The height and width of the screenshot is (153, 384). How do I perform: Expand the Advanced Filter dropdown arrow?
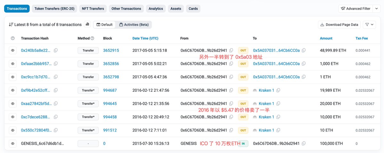click(376, 9)
